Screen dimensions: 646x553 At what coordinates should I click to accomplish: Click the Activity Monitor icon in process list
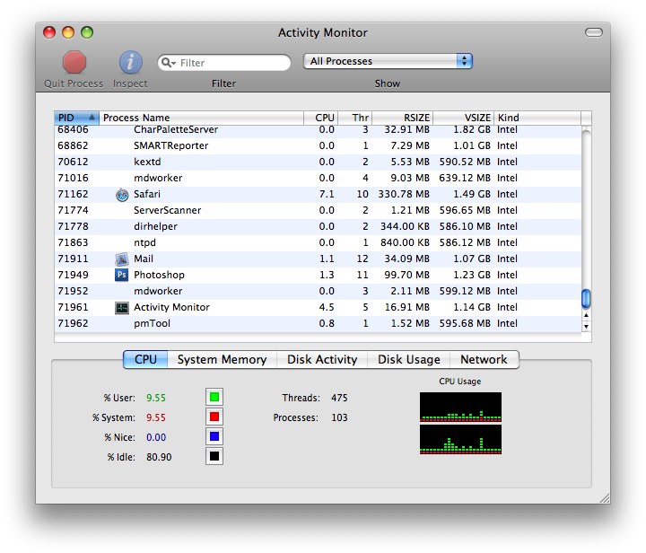point(121,307)
